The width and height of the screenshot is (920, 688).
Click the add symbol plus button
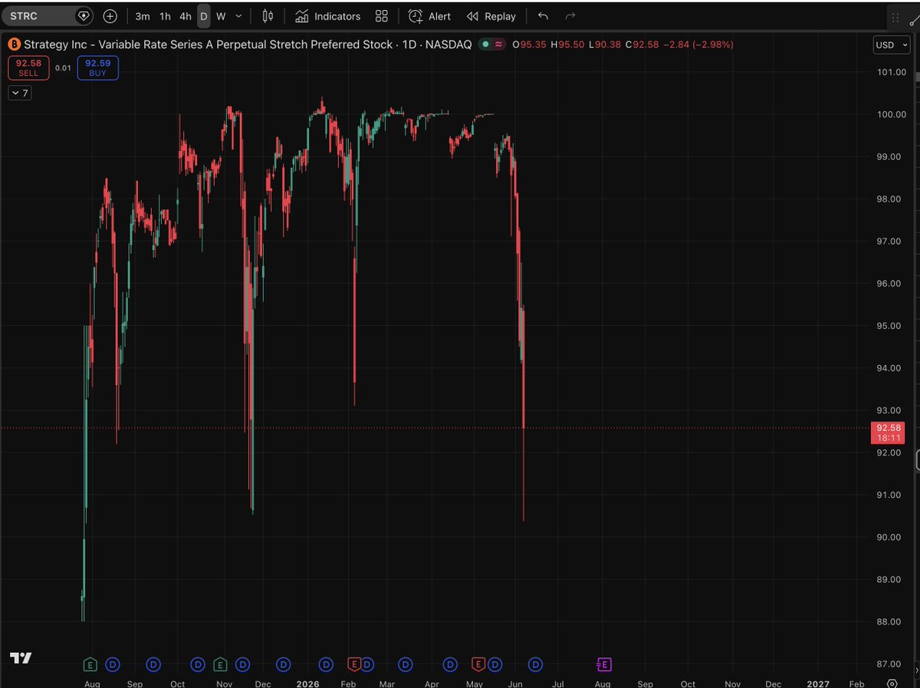click(x=110, y=15)
